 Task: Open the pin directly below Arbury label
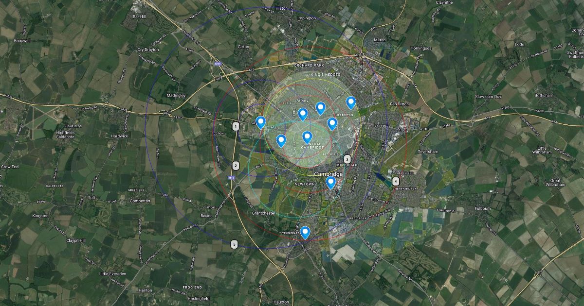click(303, 114)
